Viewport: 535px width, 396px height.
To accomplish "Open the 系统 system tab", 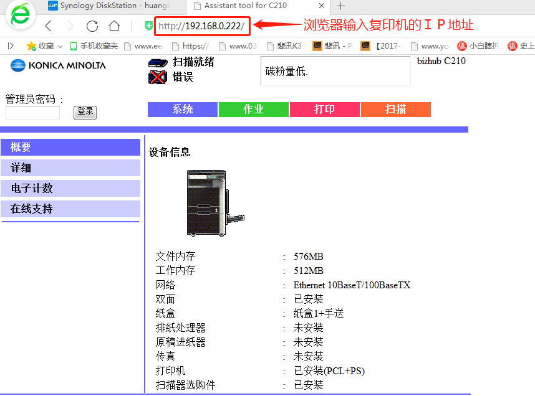I will (183, 110).
